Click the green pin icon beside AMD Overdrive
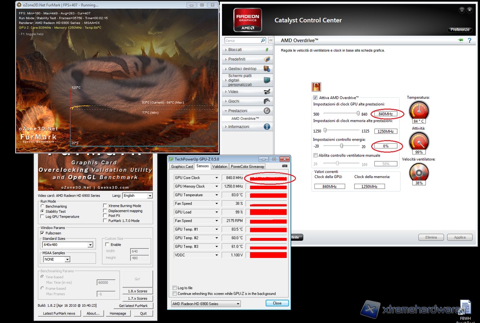 (x=460, y=40)
